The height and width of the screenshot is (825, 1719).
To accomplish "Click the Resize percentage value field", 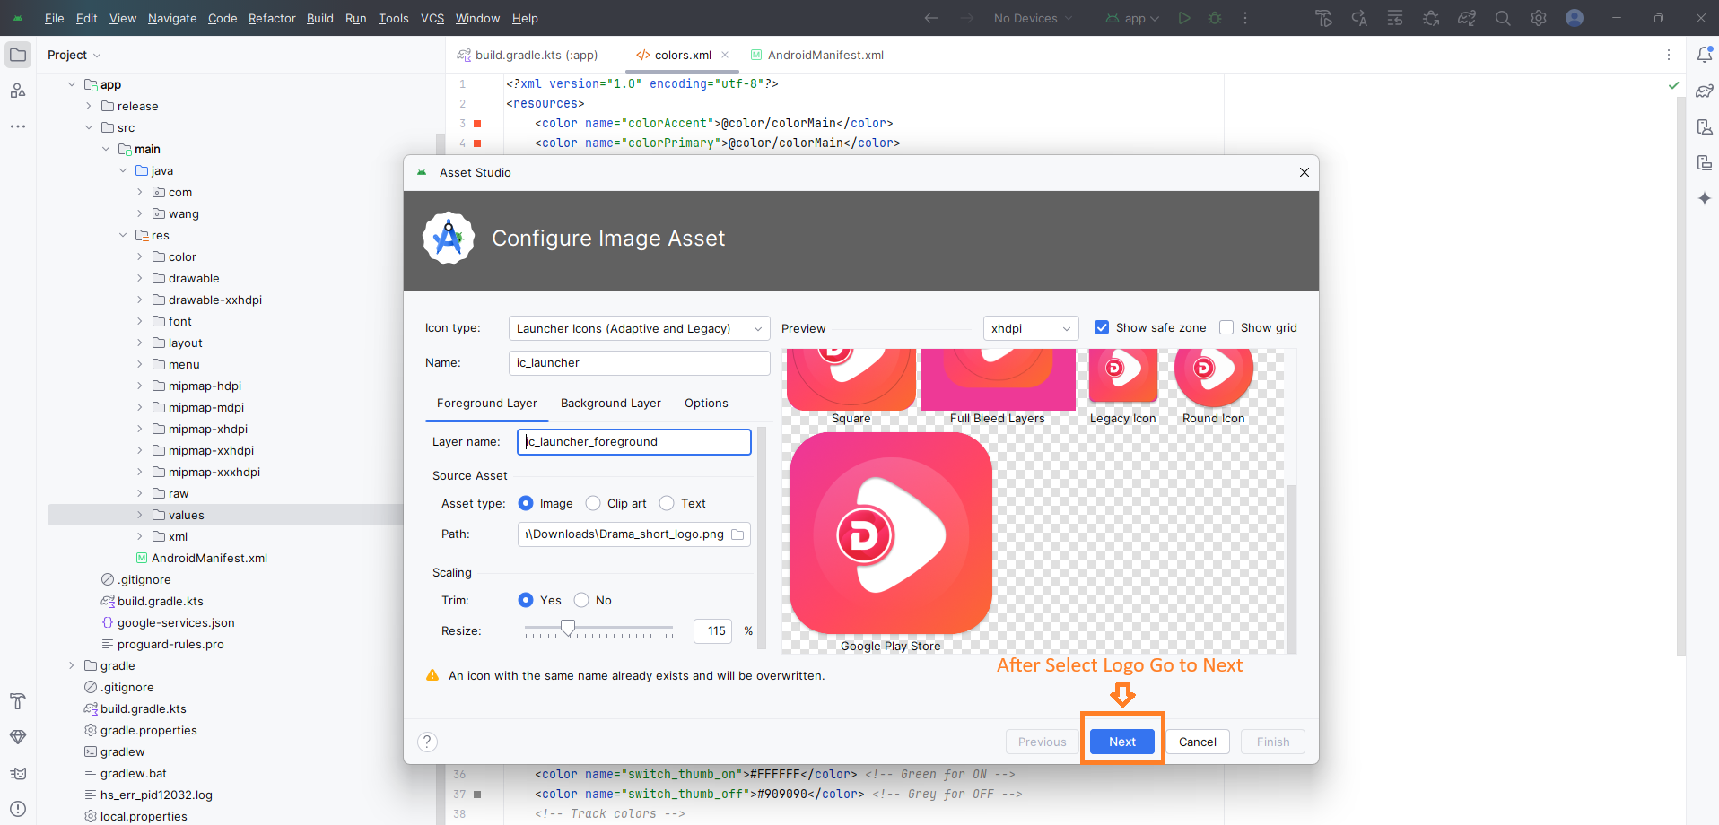I will pyautogui.click(x=713, y=631).
